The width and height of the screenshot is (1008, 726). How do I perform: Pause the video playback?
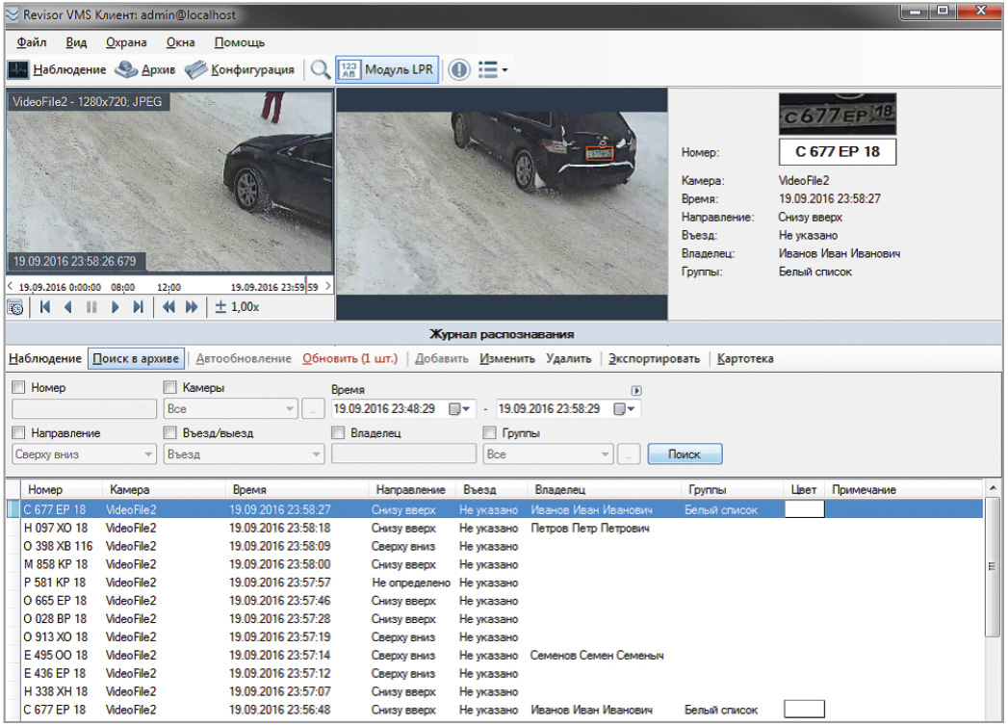pyautogui.click(x=91, y=307)
